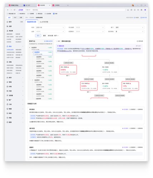Click the 订单 clipboard icon in the sidebar

click(x=8, y=104)
